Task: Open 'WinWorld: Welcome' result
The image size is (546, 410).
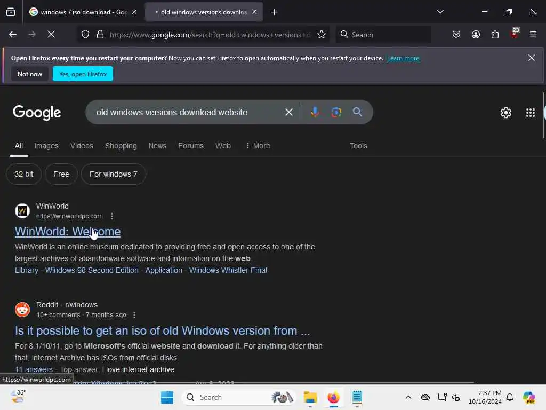Action: (x=68, y=232)
